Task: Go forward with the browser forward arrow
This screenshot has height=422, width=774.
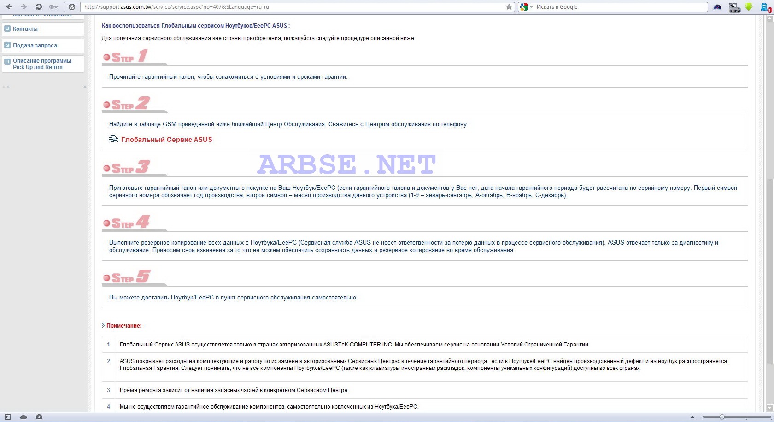Action: click(24, 7)
